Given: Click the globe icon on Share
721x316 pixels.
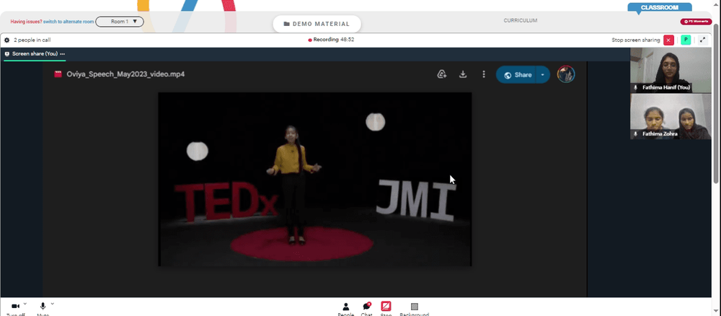Looking at the screenshot, I should tap(508, 75).
